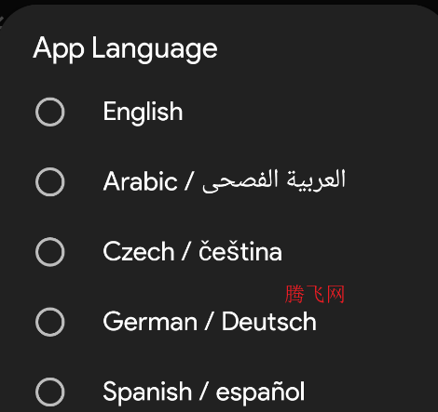Click the word "App" in the title

click(59, 49)
